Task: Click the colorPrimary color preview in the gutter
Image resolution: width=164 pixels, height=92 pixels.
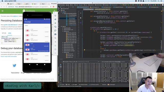Action: pyautogui.click(x=81, y=23)
